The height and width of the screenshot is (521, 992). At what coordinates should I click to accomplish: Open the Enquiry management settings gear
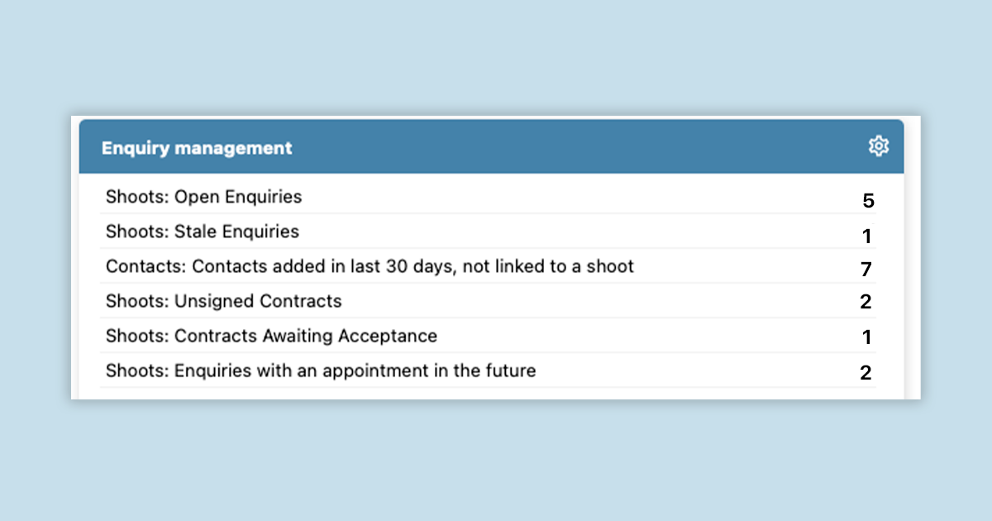878,146
